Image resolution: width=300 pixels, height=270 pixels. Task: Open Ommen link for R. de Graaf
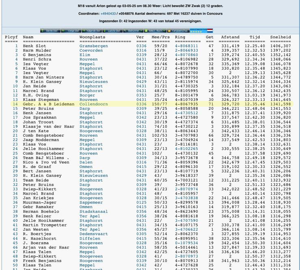pyautogui.click(x=86, y=167)
